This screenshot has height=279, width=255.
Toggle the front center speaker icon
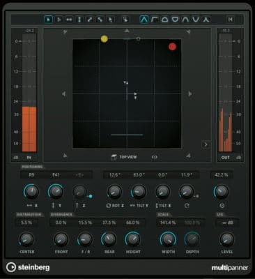pyautogui.click(x=127, y=31)
